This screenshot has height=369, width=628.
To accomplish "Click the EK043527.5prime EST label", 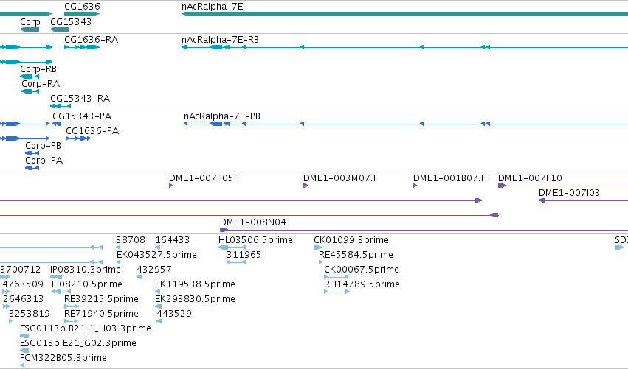I will 156,255.
